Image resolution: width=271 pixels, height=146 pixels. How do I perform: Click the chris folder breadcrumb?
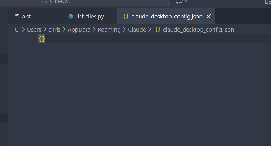[x=54, y=30]
